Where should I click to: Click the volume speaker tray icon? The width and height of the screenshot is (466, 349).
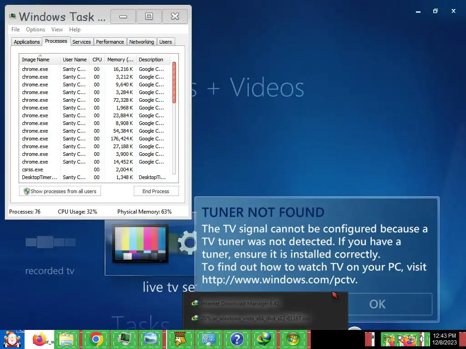coord(422,339)
